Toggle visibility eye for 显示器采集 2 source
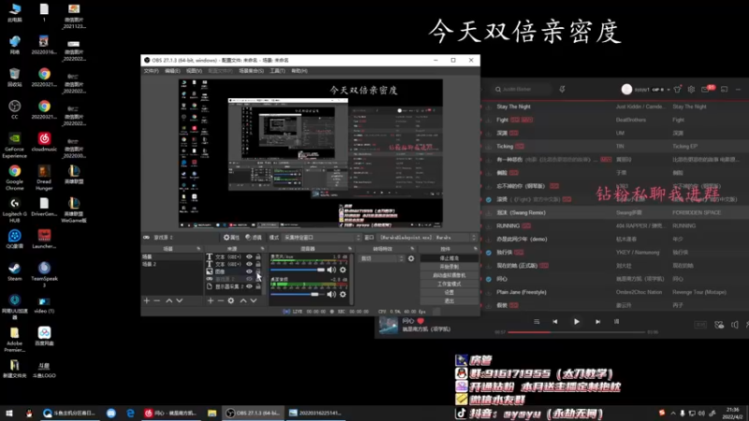This screenshot has height=421, width=749. (x=249, y=286)
